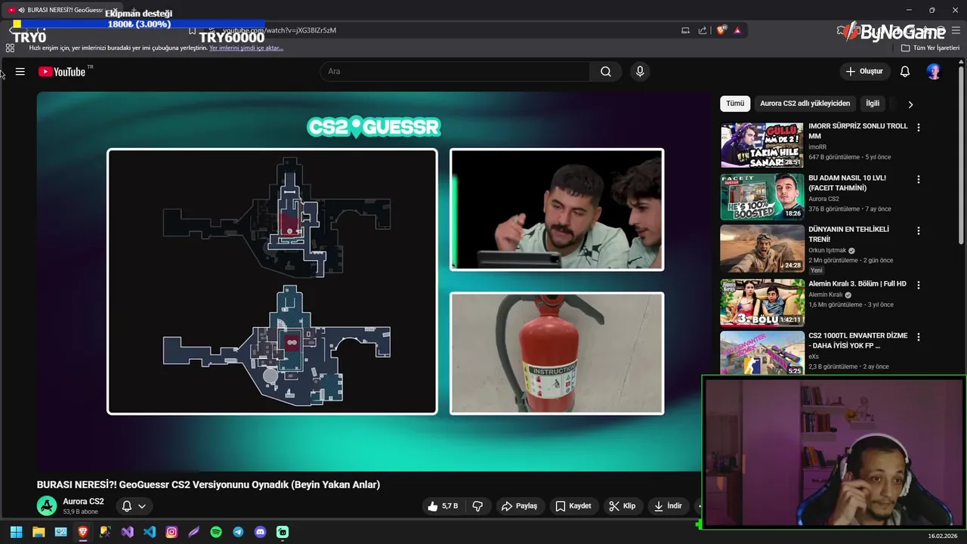
Task: Open options for Alemin Kıralı 3. Bölüm
Action: click(919, 285)
